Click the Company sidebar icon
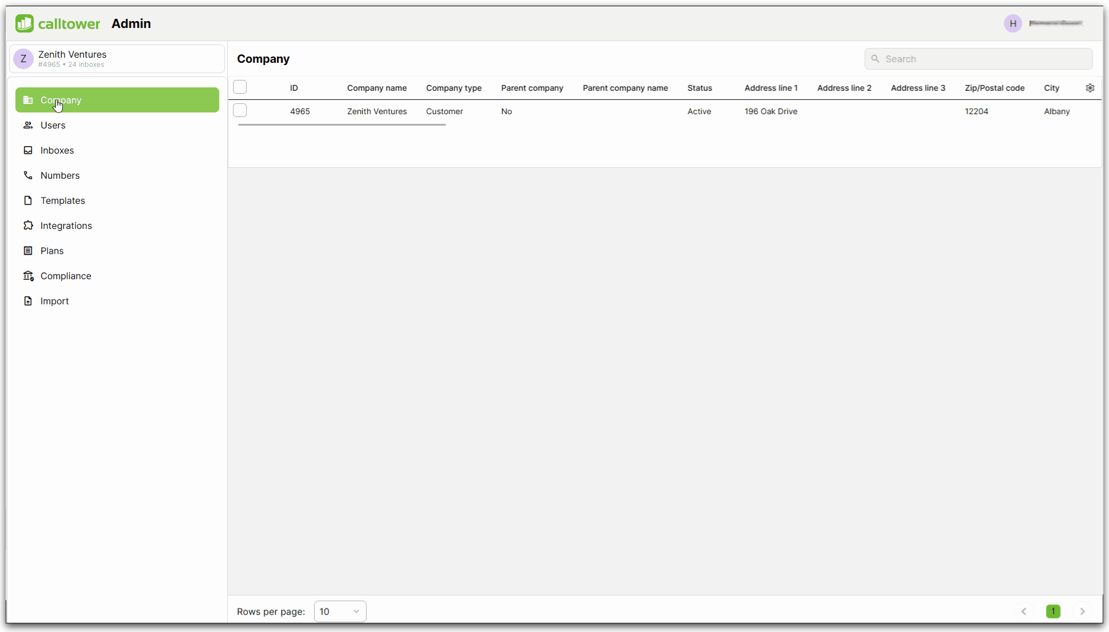 (28, 100)
